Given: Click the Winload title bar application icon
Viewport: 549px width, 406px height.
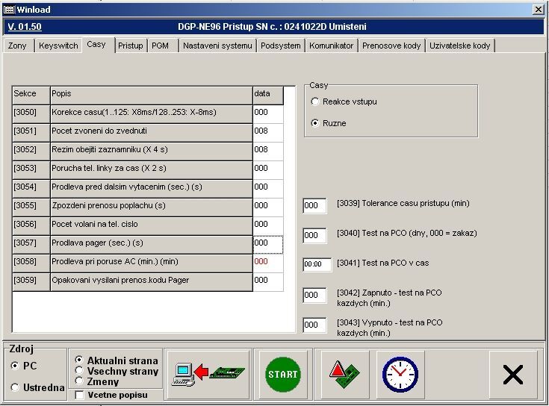Looking at the screenshot, I should pos(9,9).
